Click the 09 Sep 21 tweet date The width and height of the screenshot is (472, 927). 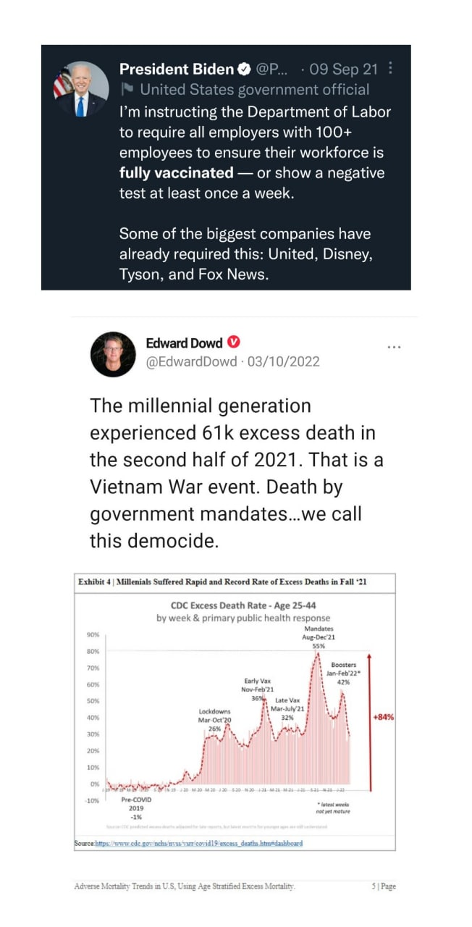coord(343,70)
